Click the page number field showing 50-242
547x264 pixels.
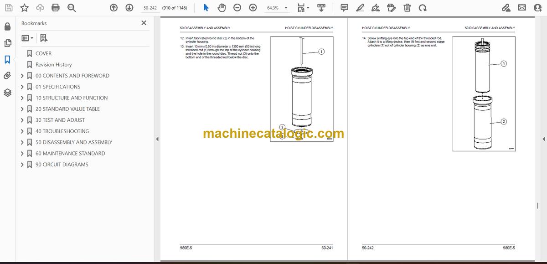point(150,8)
